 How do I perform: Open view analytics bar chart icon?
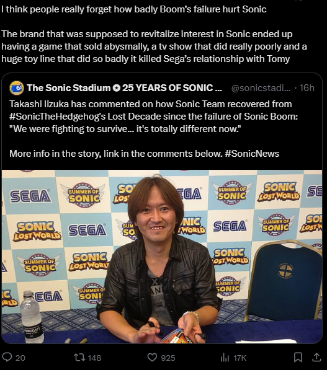(x=225, y=358)
